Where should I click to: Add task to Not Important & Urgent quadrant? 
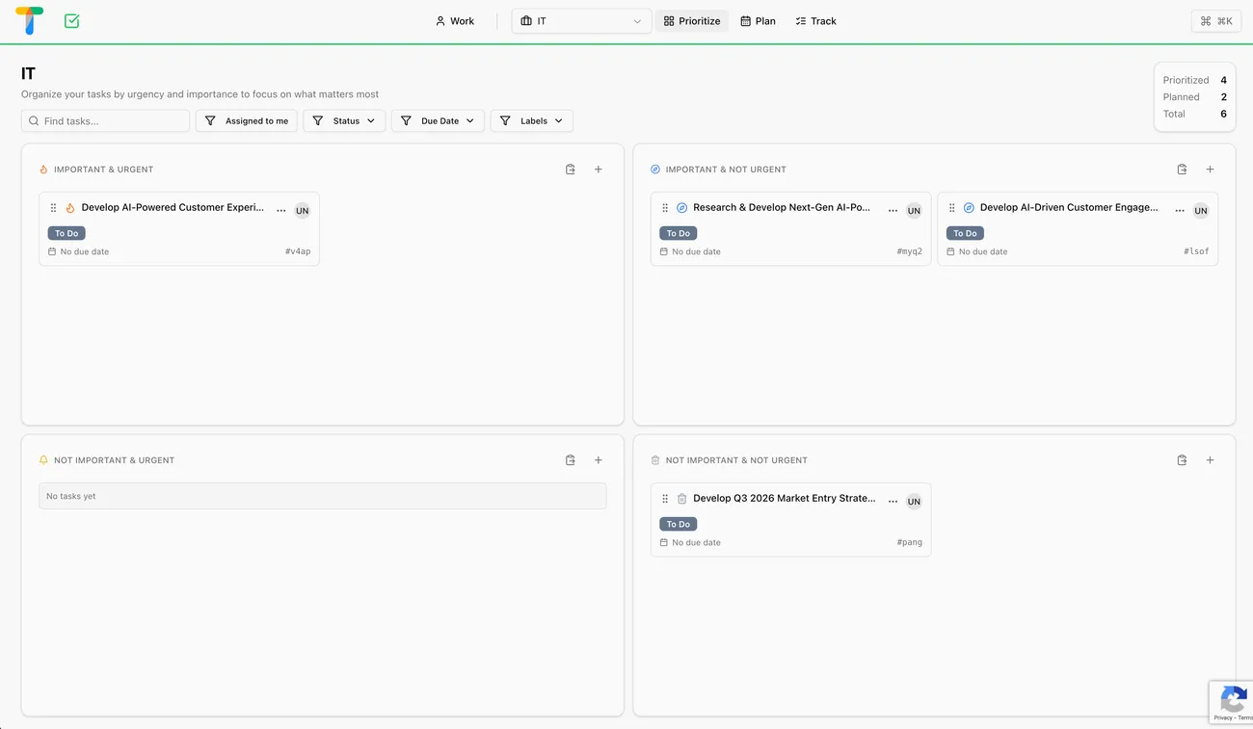coord(598,460)
